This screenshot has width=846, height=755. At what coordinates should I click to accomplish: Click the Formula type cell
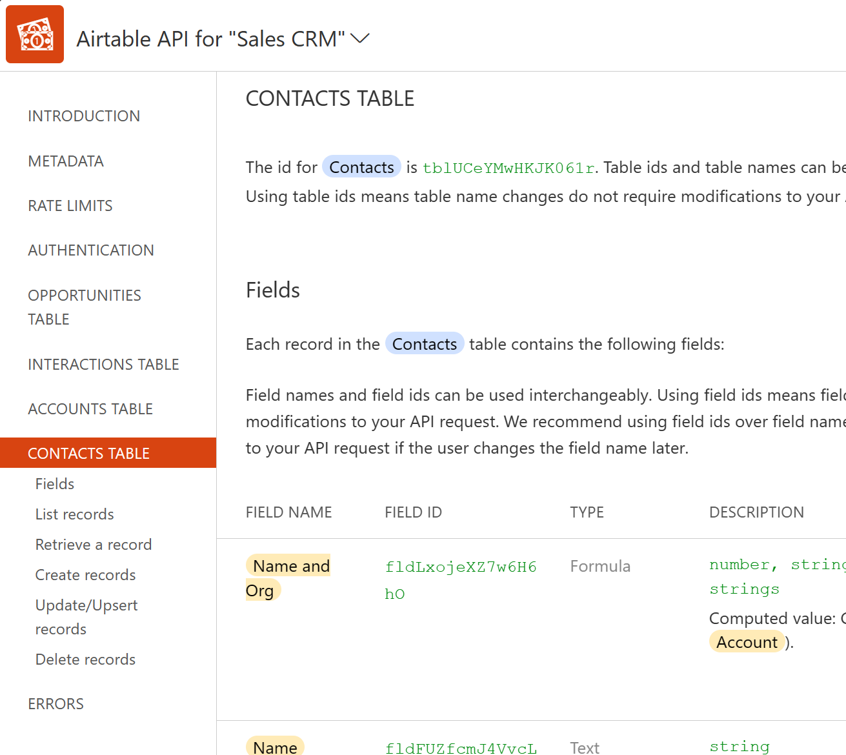click(x=600, y=567)
